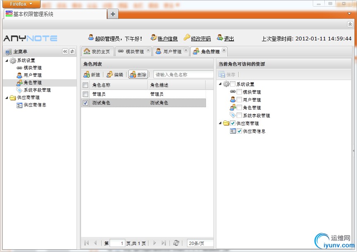The height and width of the screenshot is (252, 357).
Task: Close the 模块管理 tab
Action: click(x=148, y=50)
